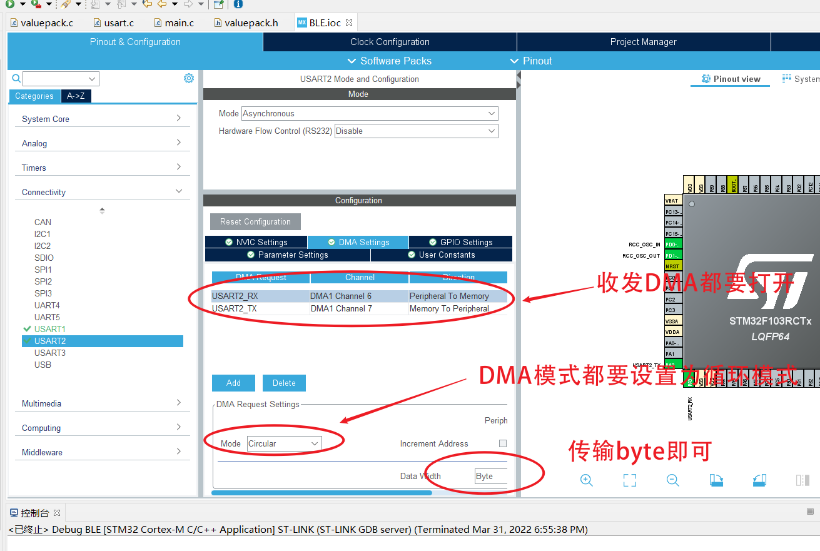The height and width of the screenshot is (551, 820).
Task: Click the Last Edit Location arrow icon
Action: (x=147, y=4)
